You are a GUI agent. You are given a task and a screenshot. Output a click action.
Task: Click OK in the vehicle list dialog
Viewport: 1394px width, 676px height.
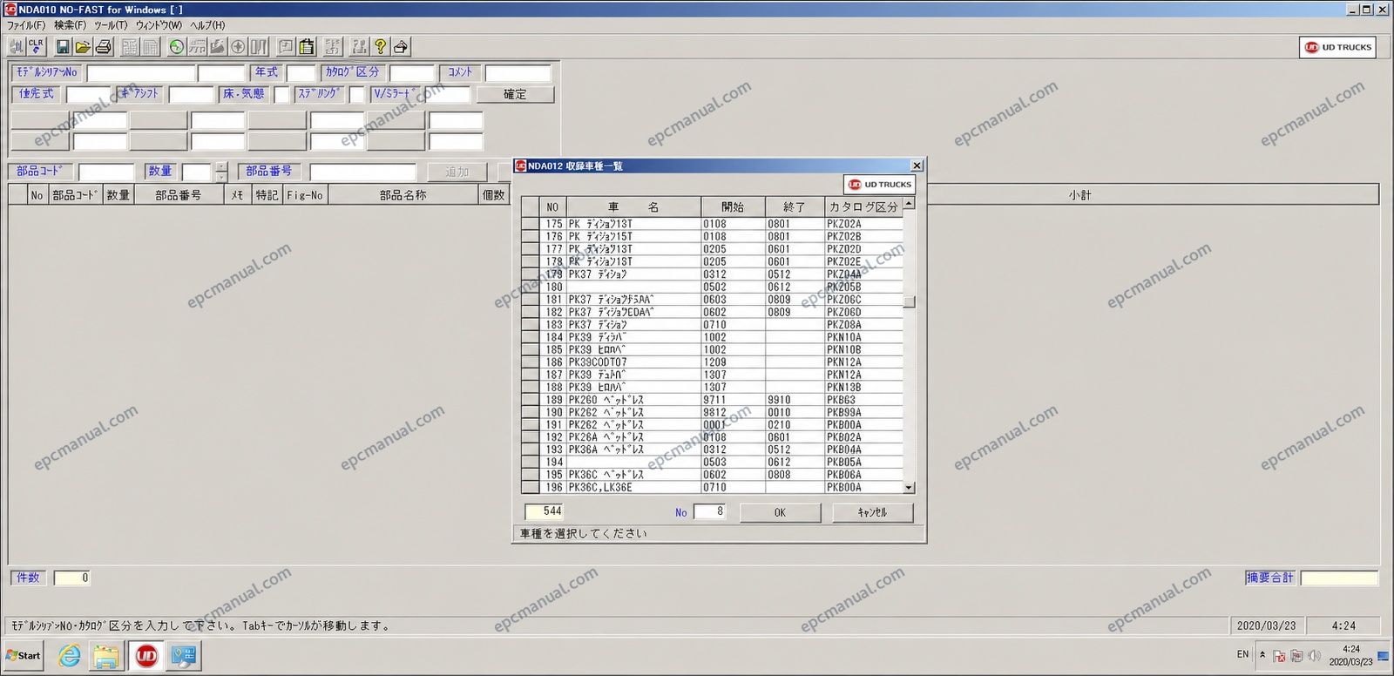click(x=780, y=512)
